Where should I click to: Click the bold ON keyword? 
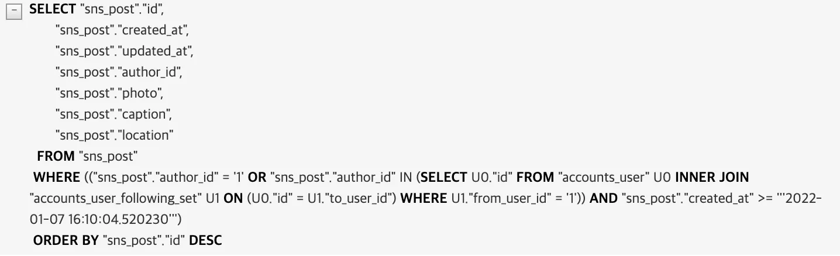point(233,198)
